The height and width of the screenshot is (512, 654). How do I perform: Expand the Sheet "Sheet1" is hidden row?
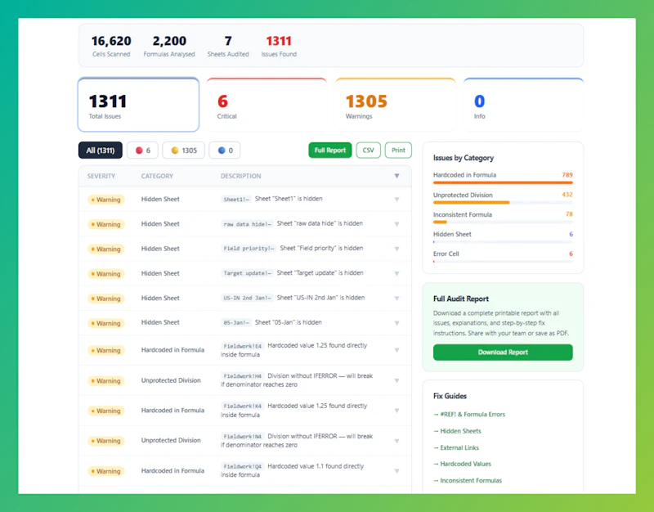(x=396, y=200)
